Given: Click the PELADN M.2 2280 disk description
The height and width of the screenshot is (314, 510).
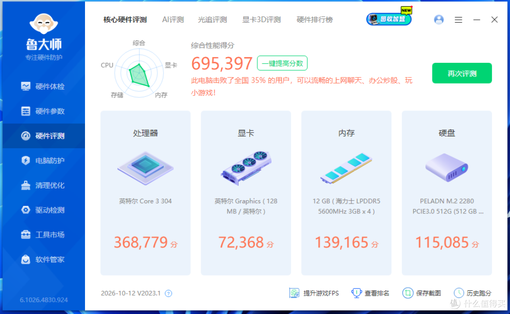Looking at the screenshot, I should pos(448,206).
